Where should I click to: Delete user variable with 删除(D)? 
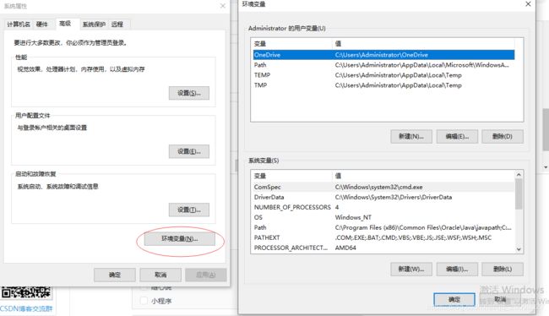point(503,136)
